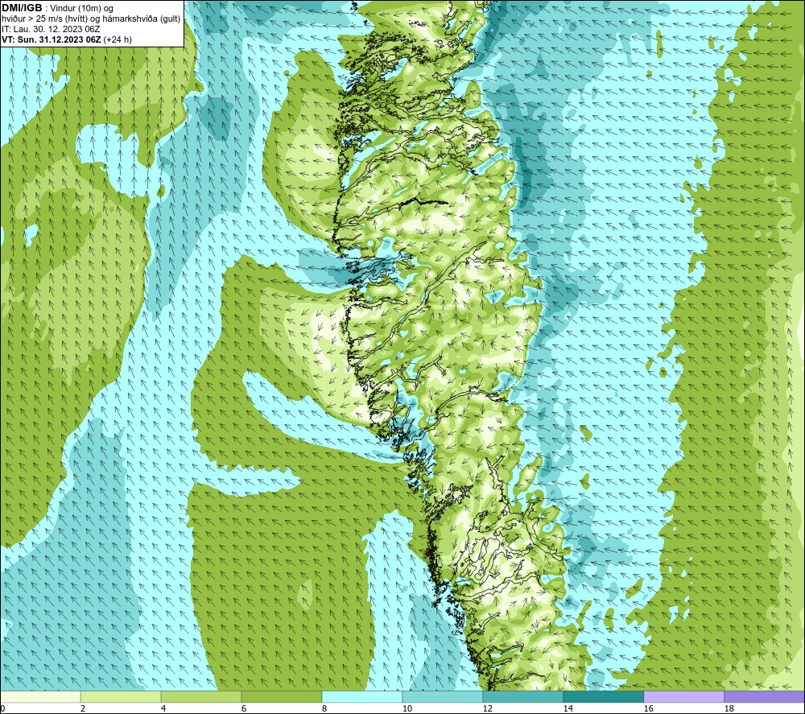
Task: Click the legend value label '18'
Action: 729,708
